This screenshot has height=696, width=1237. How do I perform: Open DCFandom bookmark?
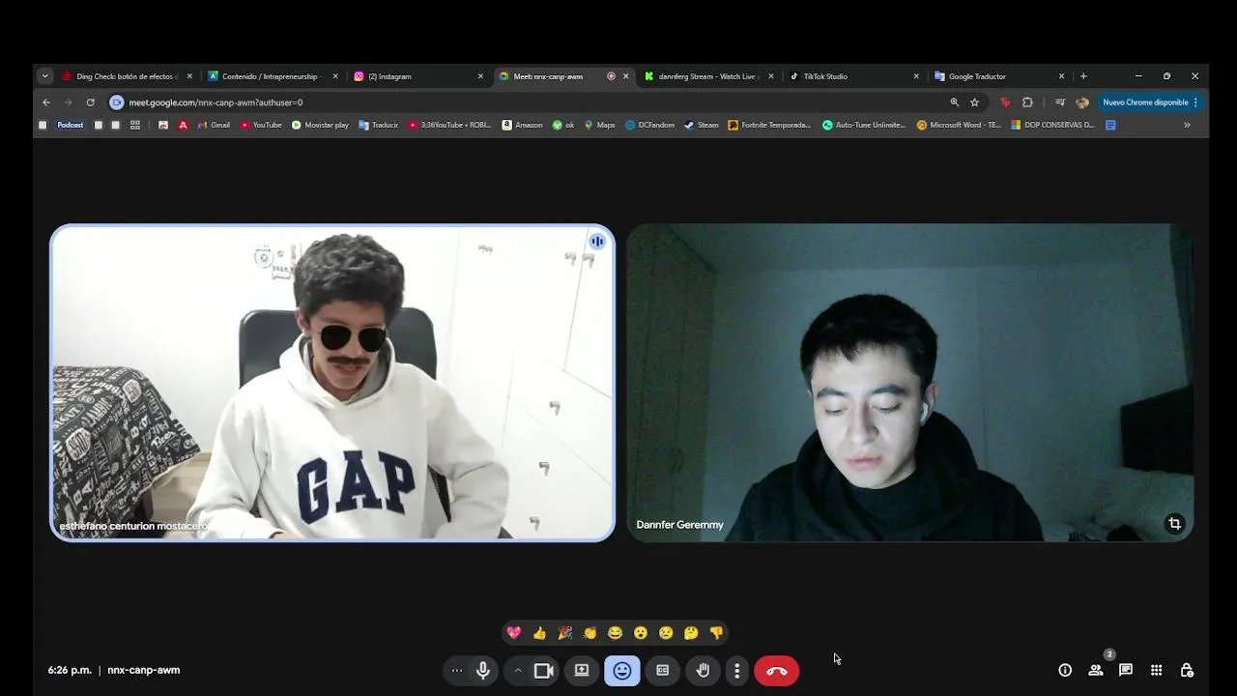pyautogui.click(x=649, y=125)
